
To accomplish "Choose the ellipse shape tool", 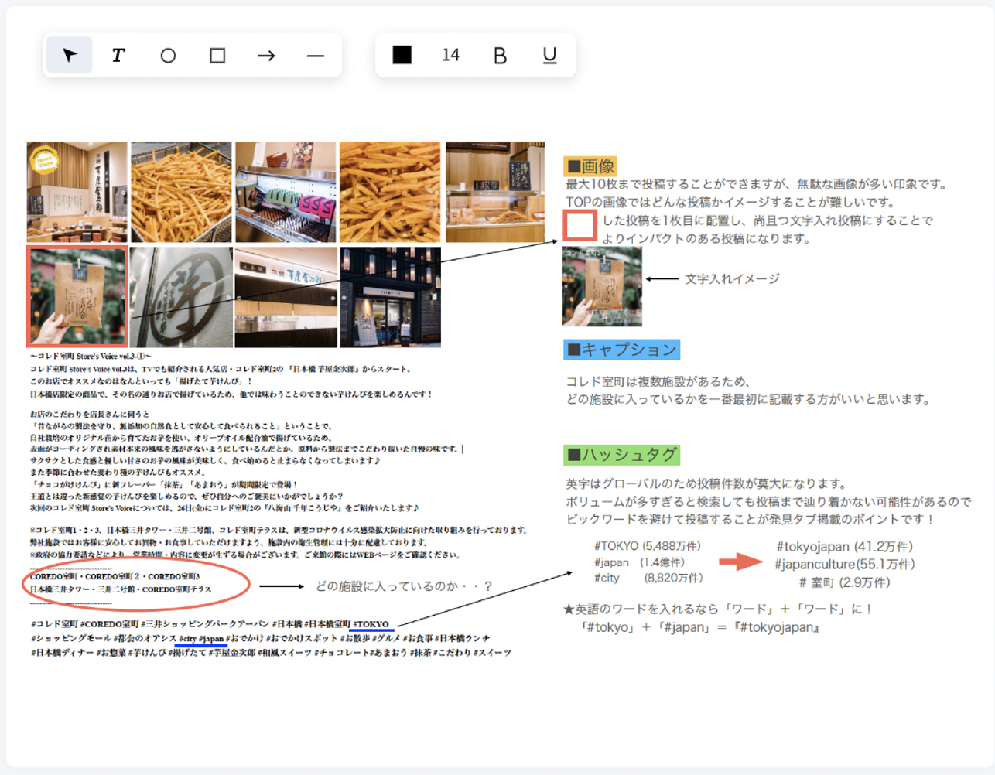I will 167,55.
